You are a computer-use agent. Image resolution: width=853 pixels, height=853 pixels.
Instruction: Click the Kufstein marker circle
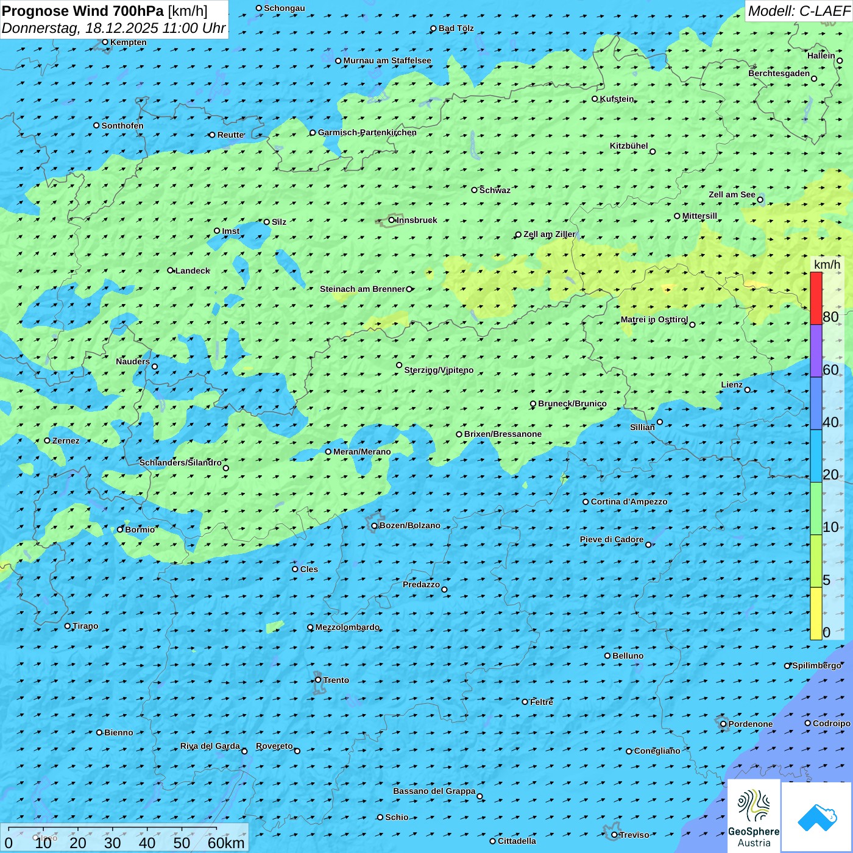[595, 99]
